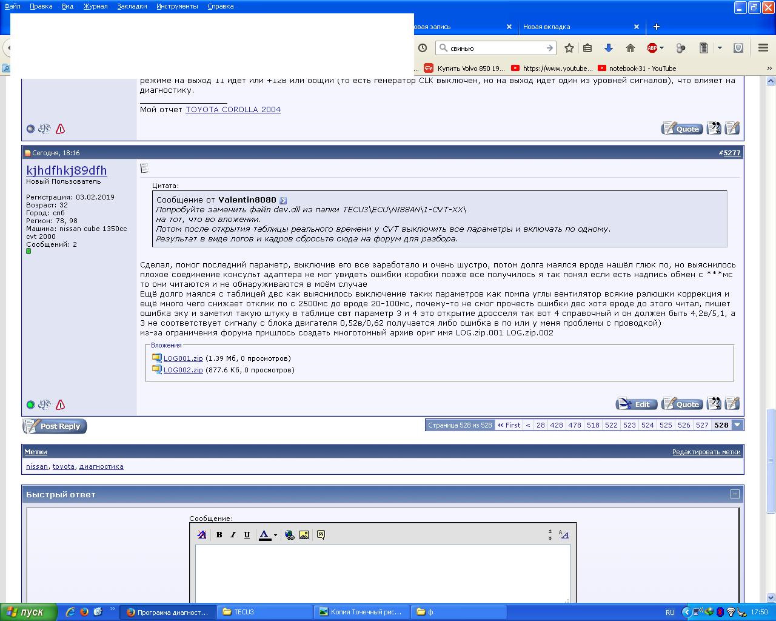Open the Журнал menu
The image size is (776, 621).
point(95,6)
